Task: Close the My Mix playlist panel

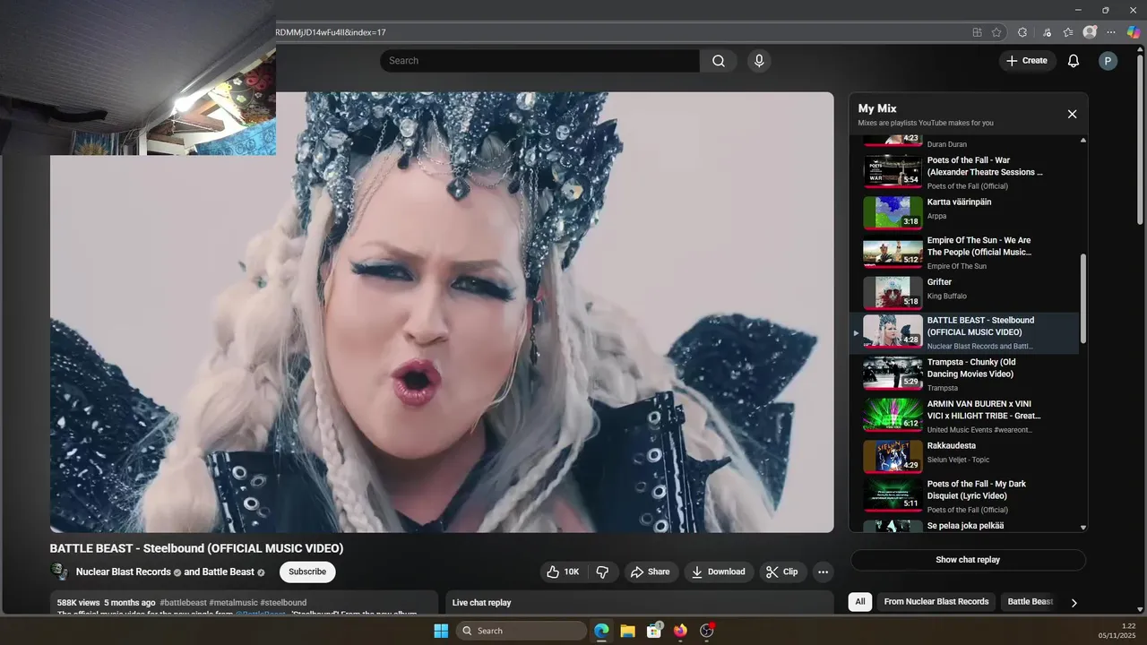Action: coord(1072,114)
